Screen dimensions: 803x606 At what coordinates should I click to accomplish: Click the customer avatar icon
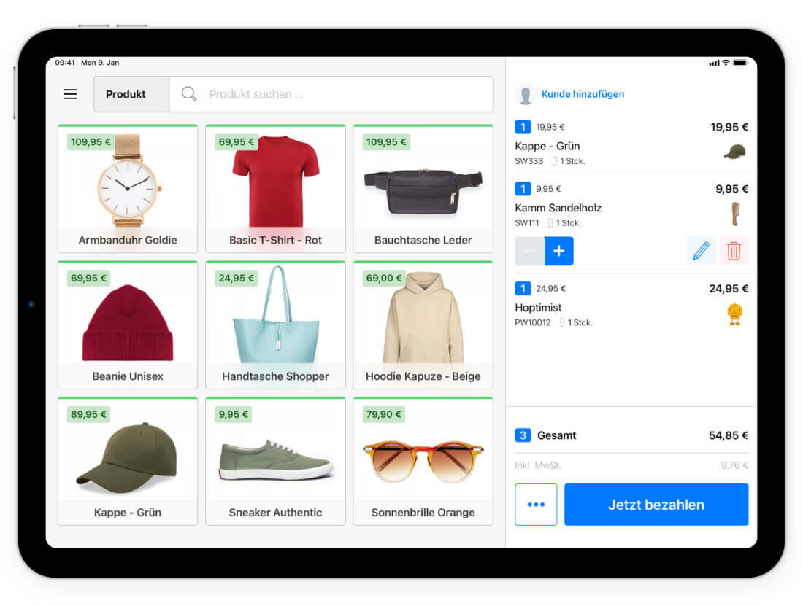coord(525,95)
